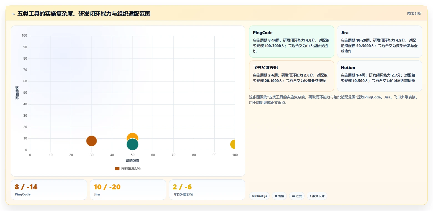
Task: Open the 飞书多维表格 info card
Action: pyautogui.click(x=292, y=76)
